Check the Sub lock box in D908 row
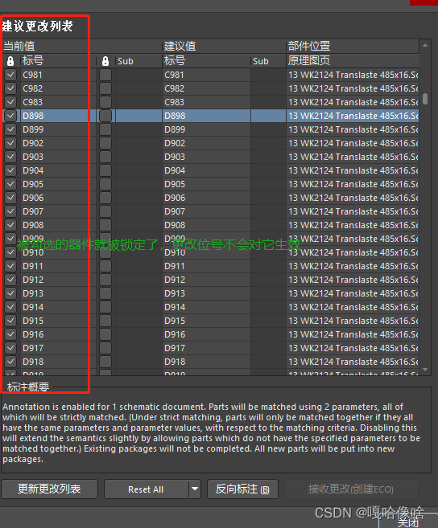The height and width of the screenshot is (528, 438). tap(105, 225)
